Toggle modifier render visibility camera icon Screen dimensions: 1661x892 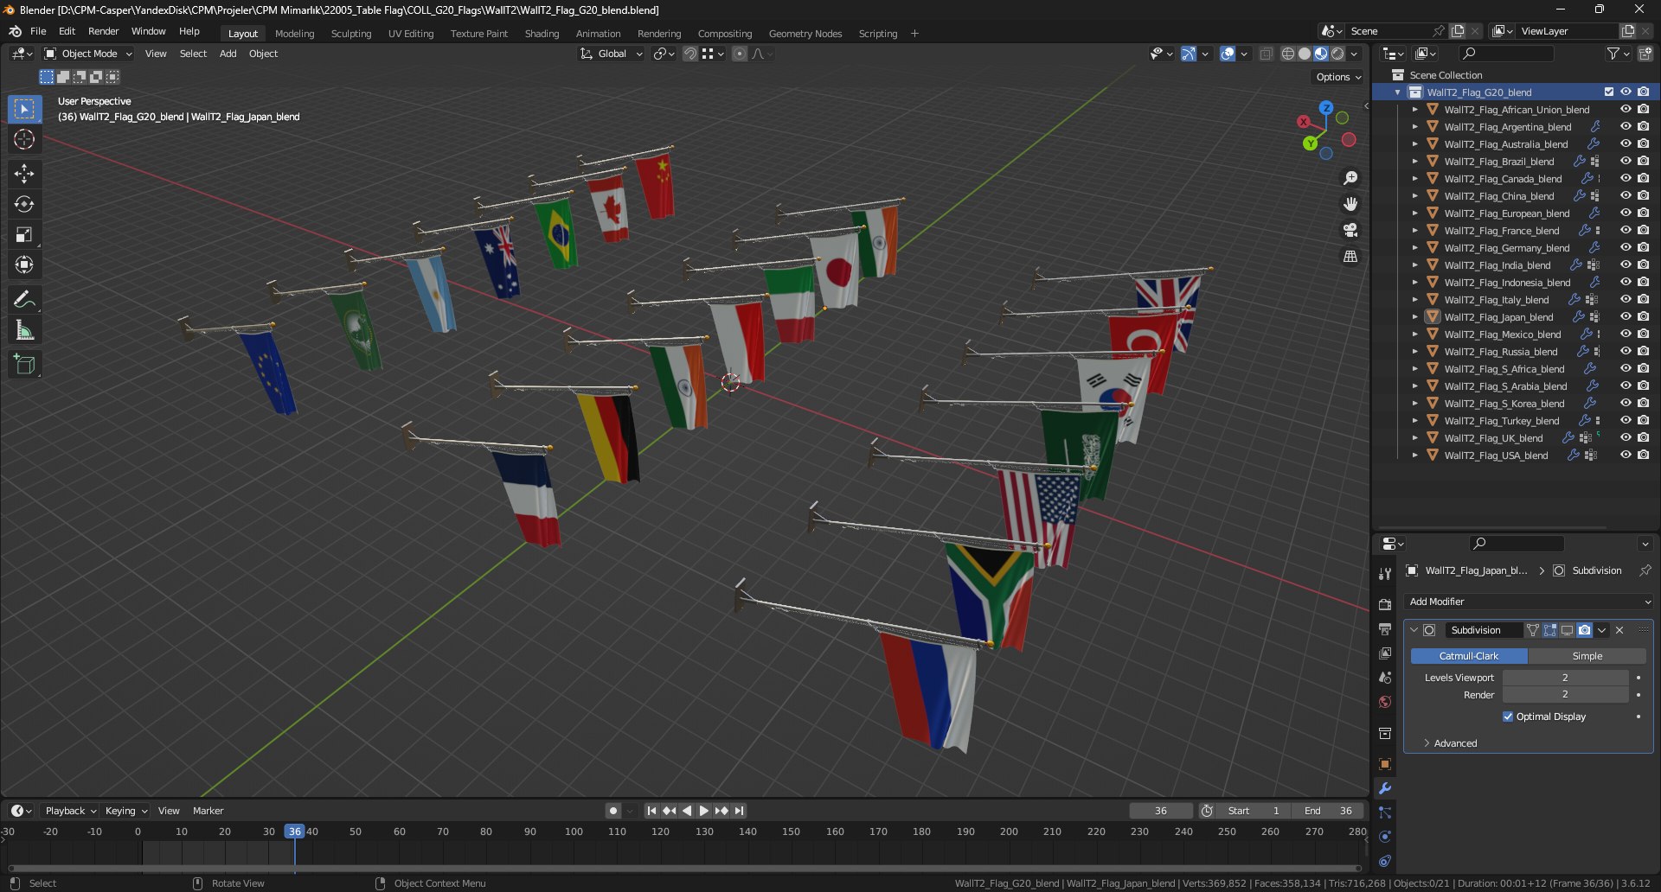[x=1584, y=630]
